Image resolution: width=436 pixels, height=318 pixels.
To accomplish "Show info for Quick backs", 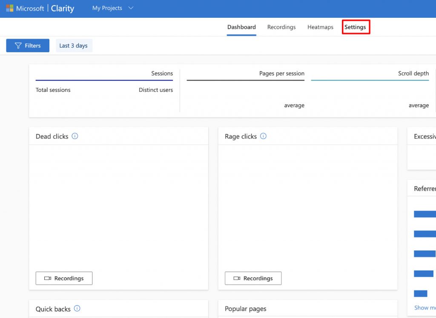I will 77,309.
